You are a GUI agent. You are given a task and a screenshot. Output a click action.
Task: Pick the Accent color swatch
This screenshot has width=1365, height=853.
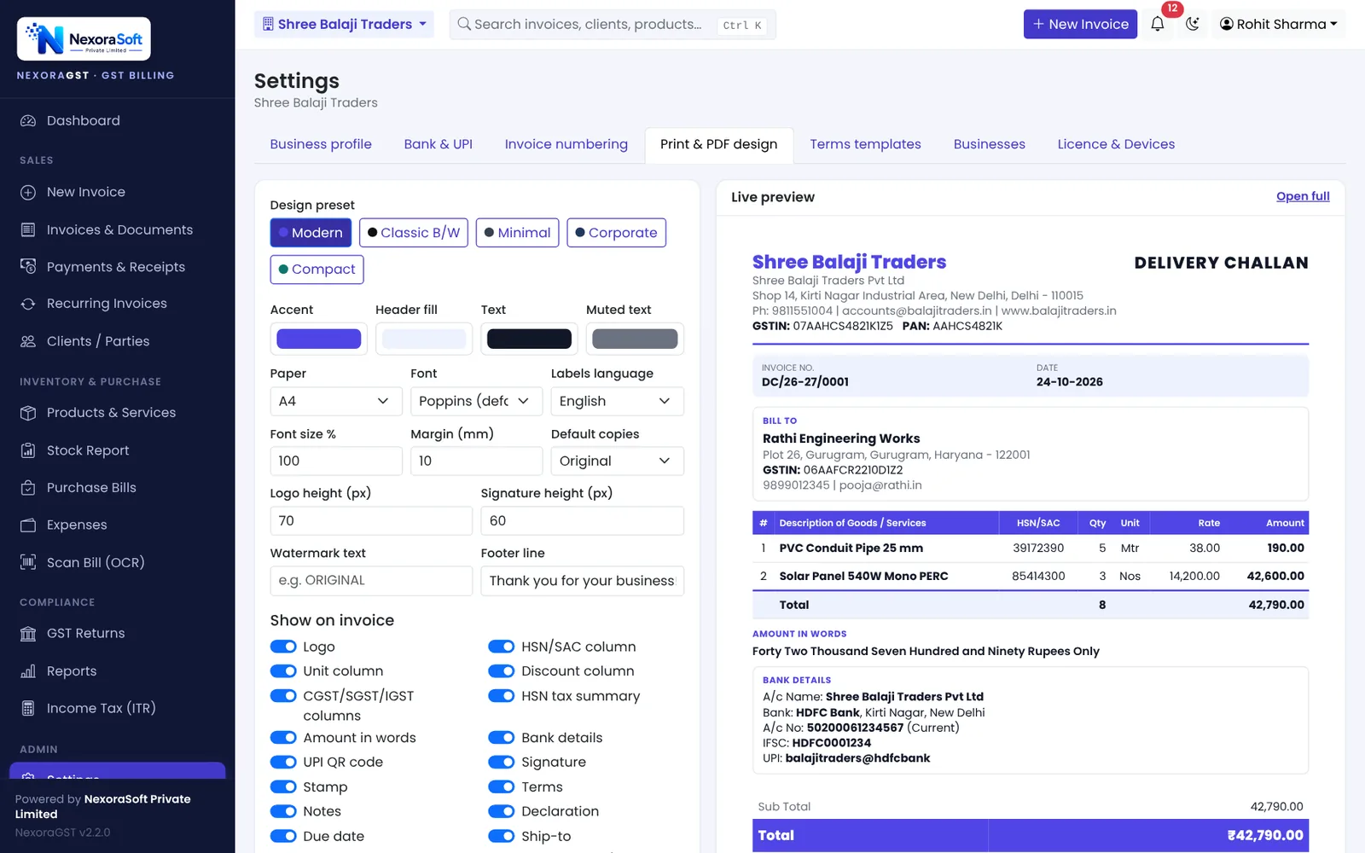coord(319,339)
